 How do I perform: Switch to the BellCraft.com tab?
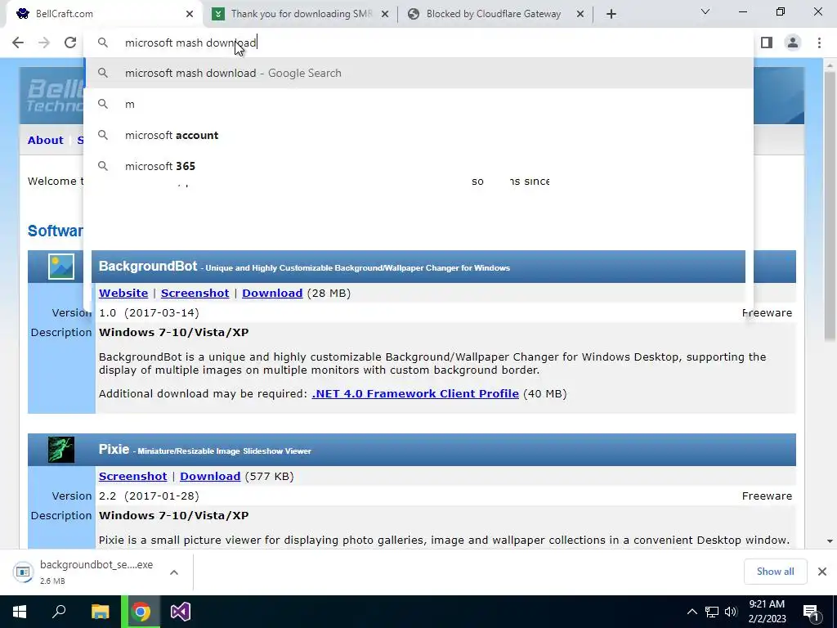click(104, 14)
